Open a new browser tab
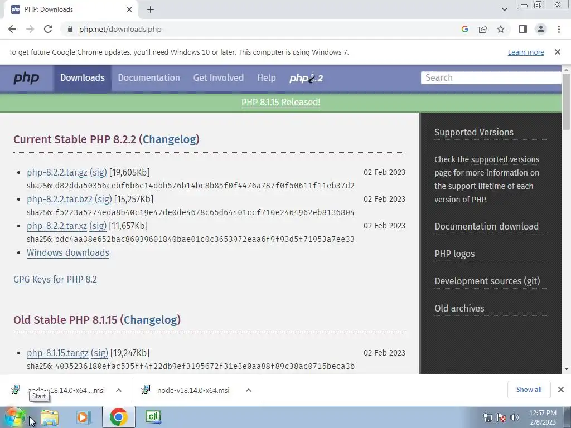The image size is (571, 428). point(151,9)
